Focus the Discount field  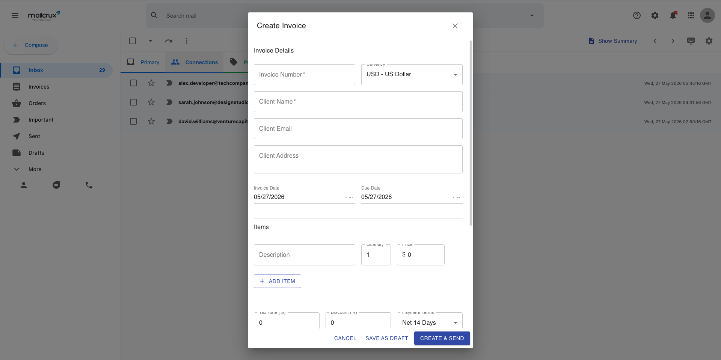pyautogui.click(x=358, y=321)
